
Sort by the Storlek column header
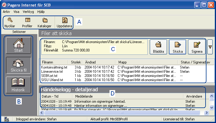75,62
